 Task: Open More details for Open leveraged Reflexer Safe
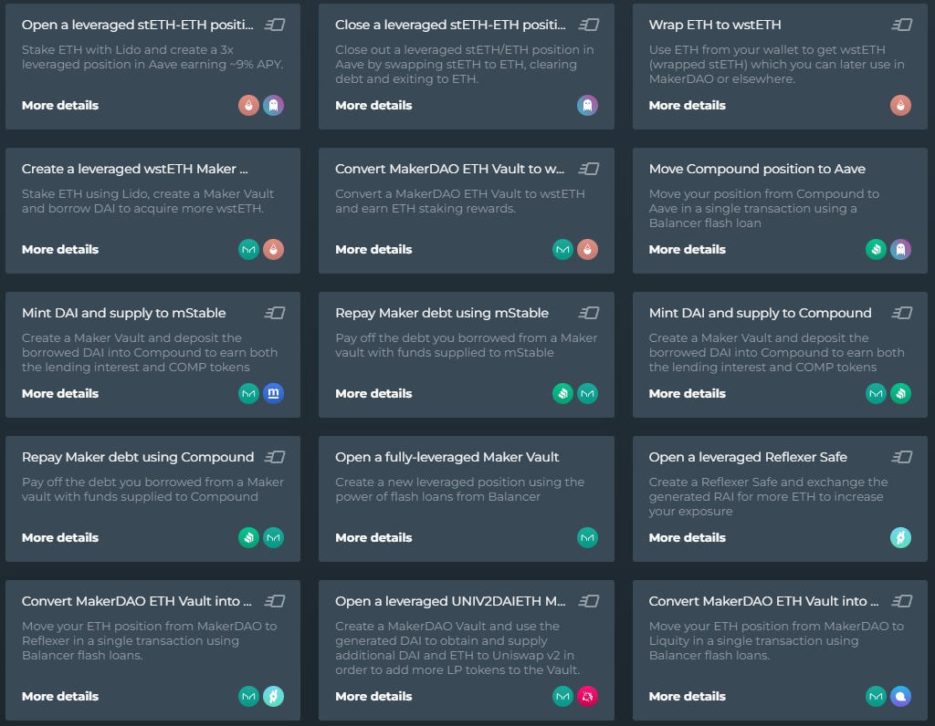coord(688,538)
